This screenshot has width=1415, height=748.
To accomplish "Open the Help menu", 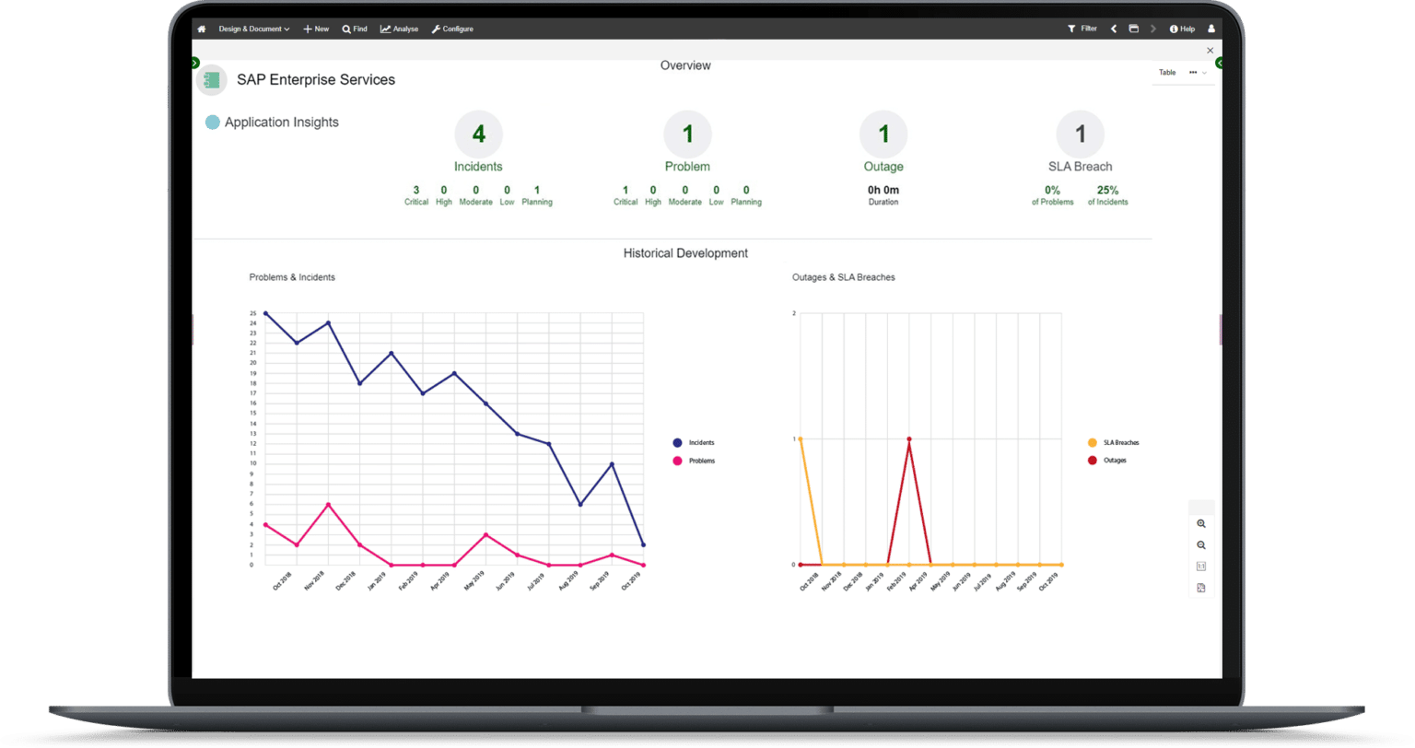I will (1181, 29).
